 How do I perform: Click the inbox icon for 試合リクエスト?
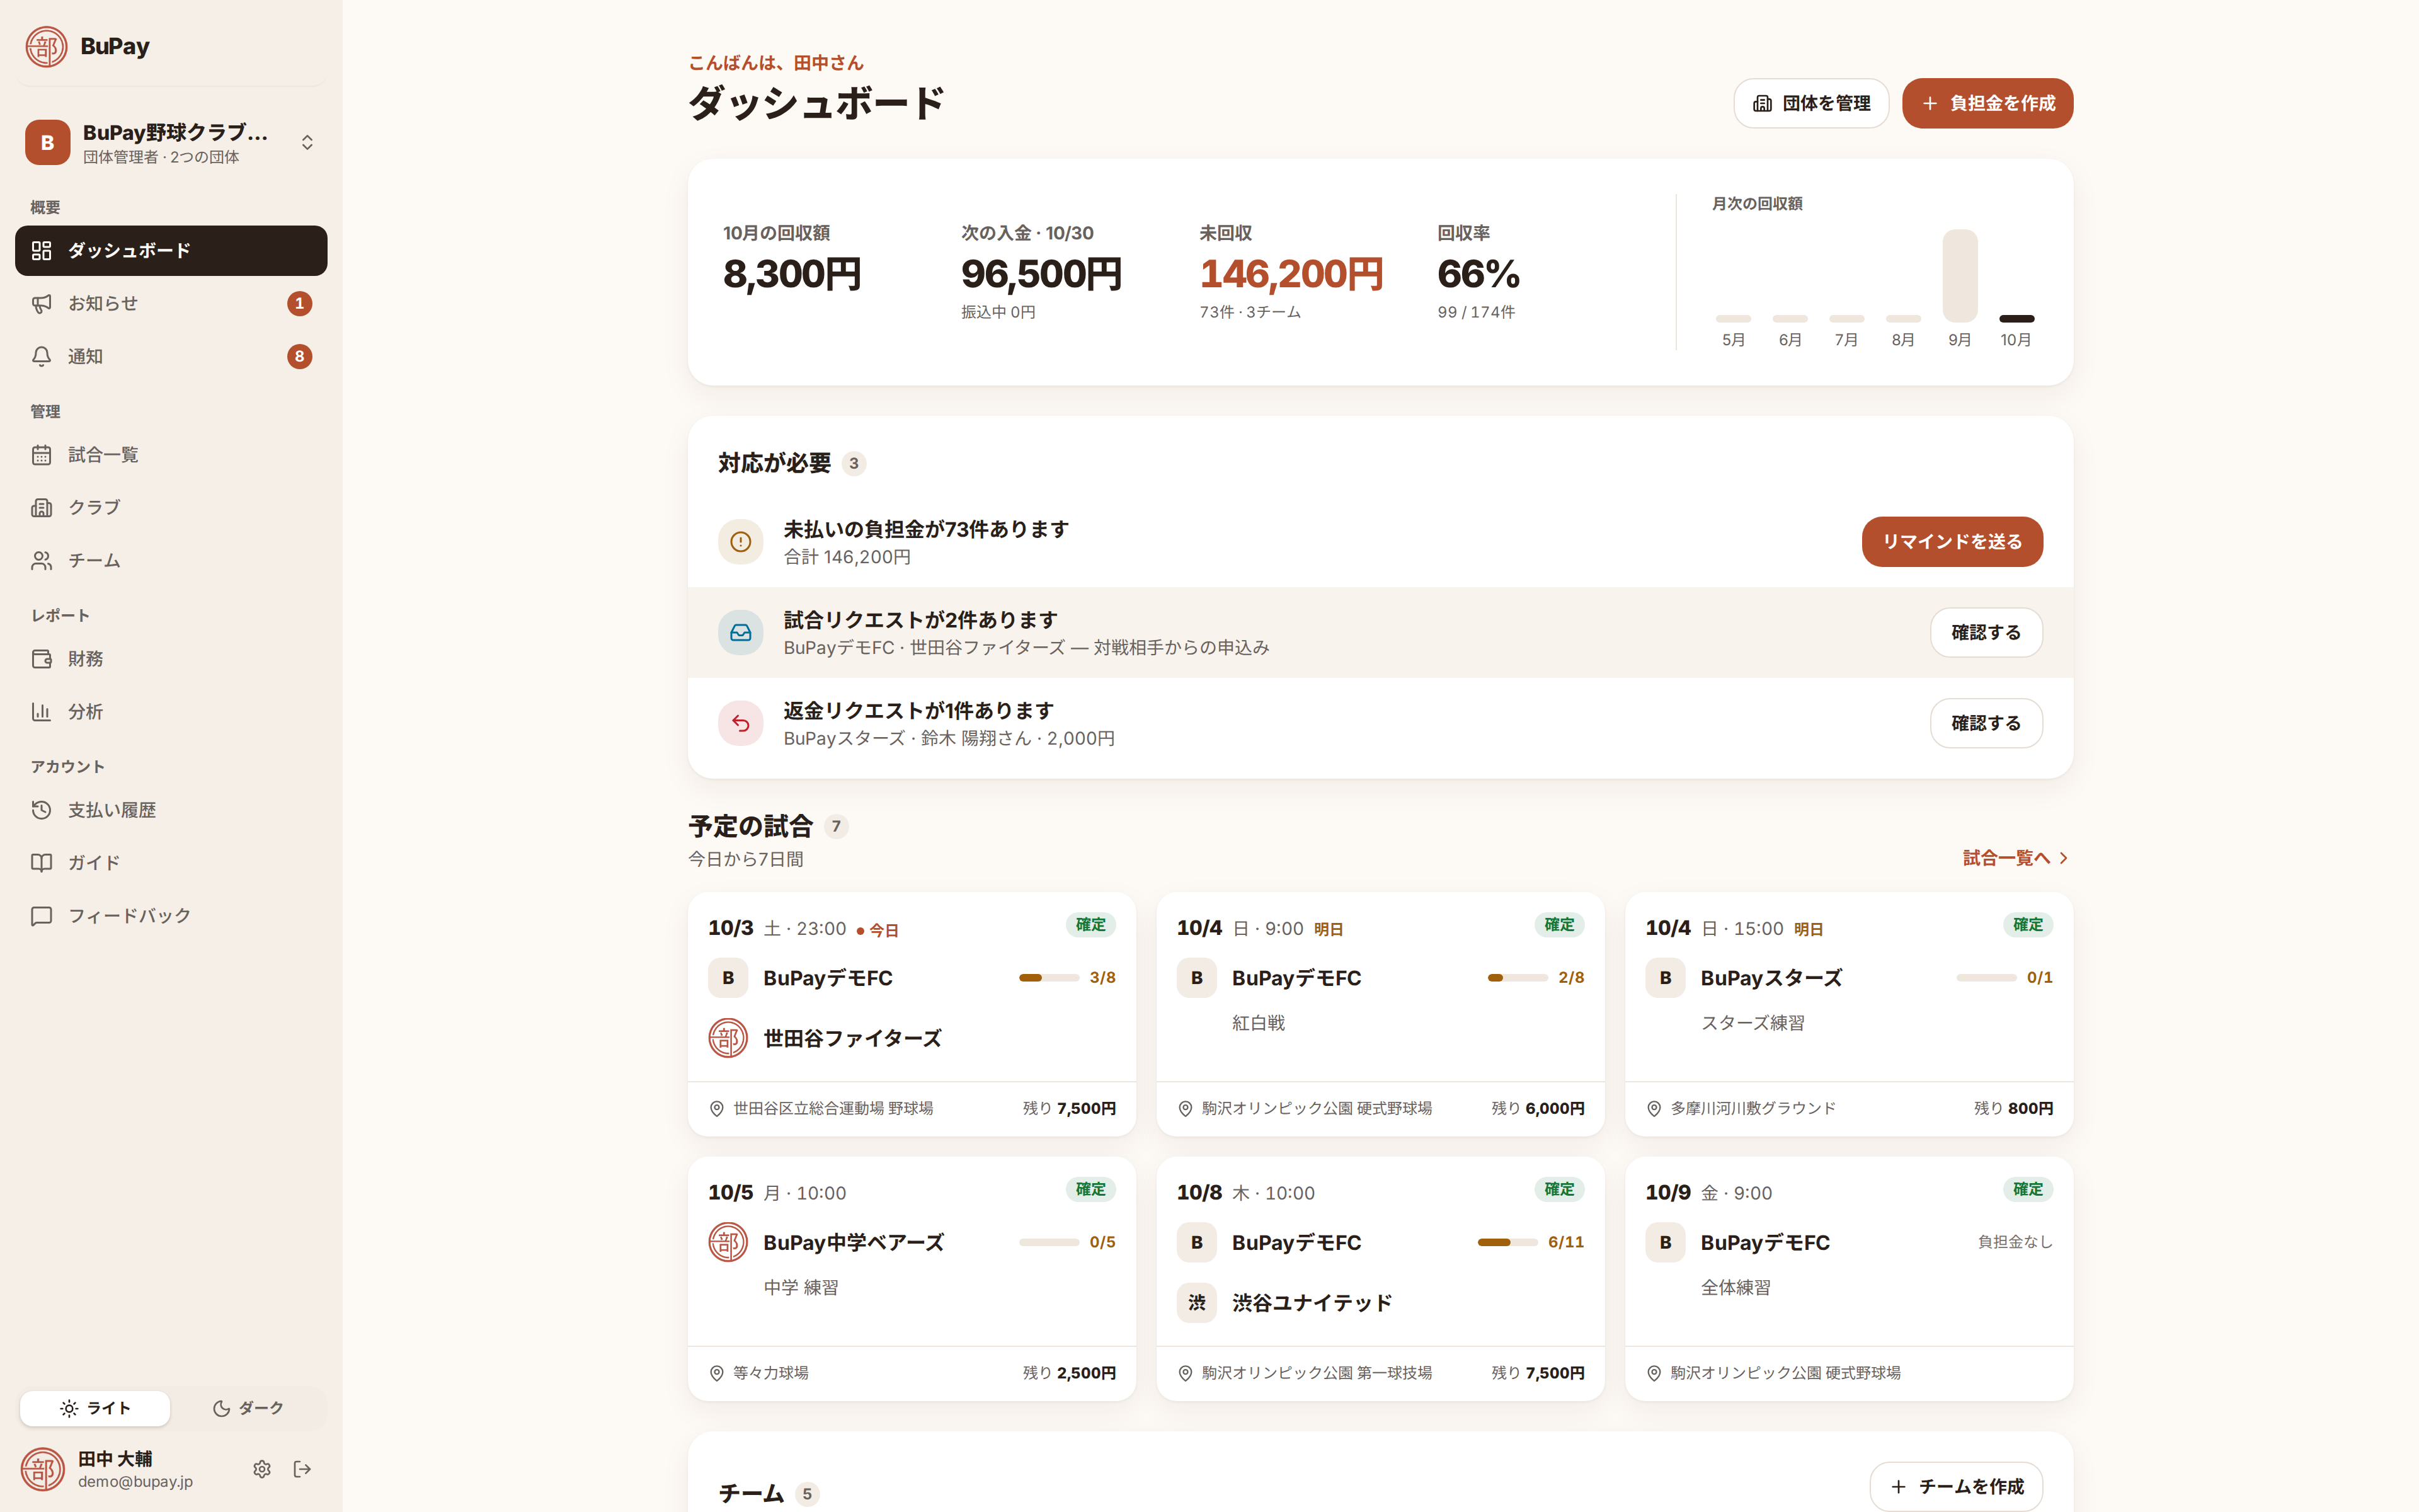coord(741,632)
